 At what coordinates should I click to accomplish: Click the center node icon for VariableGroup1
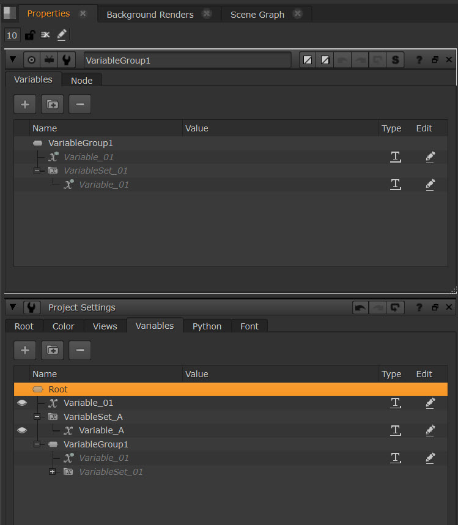31,60
